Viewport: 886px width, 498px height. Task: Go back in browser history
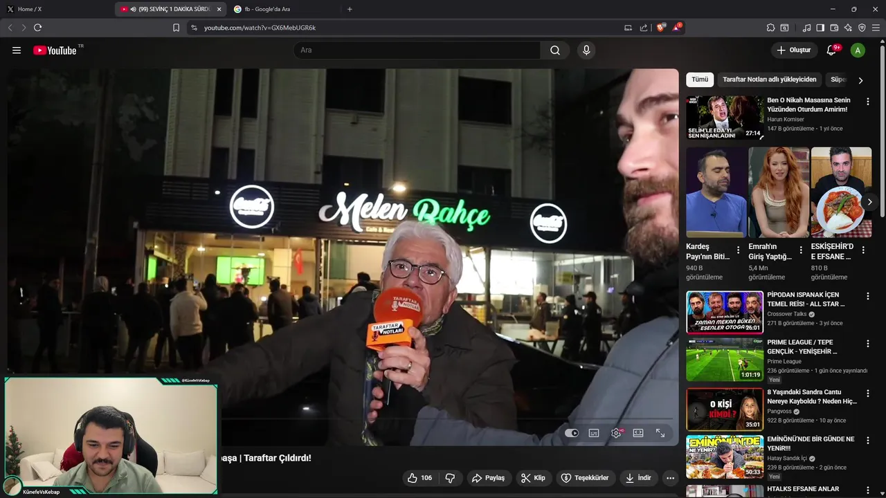(x=10, y=28)
